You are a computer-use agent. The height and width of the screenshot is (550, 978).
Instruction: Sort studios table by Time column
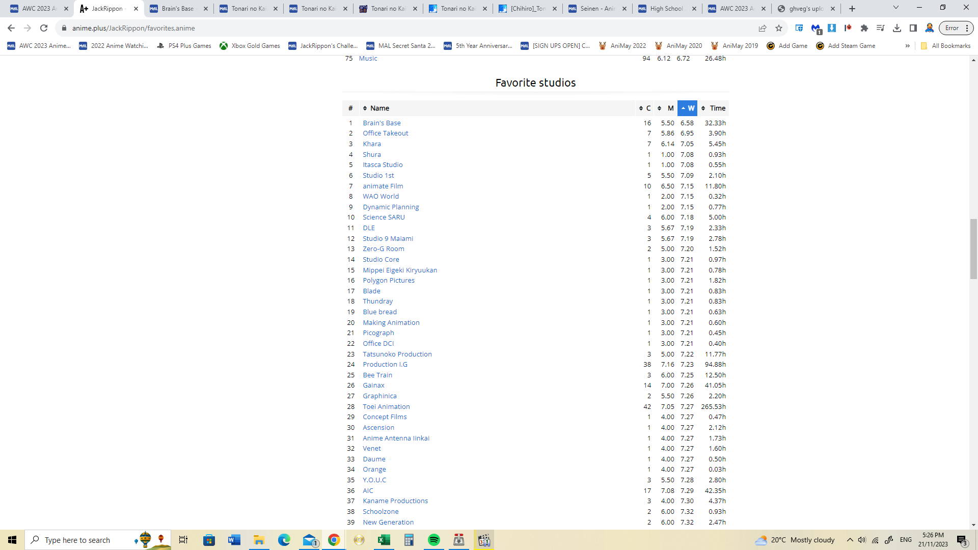point(713,108)
